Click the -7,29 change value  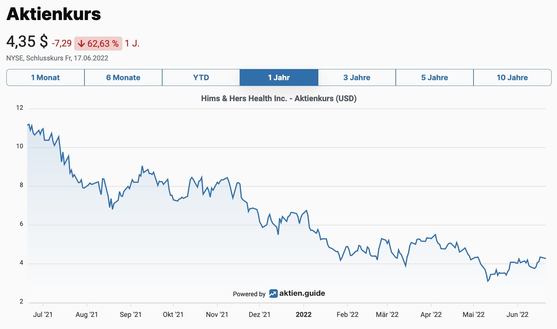tap(62, 43)
